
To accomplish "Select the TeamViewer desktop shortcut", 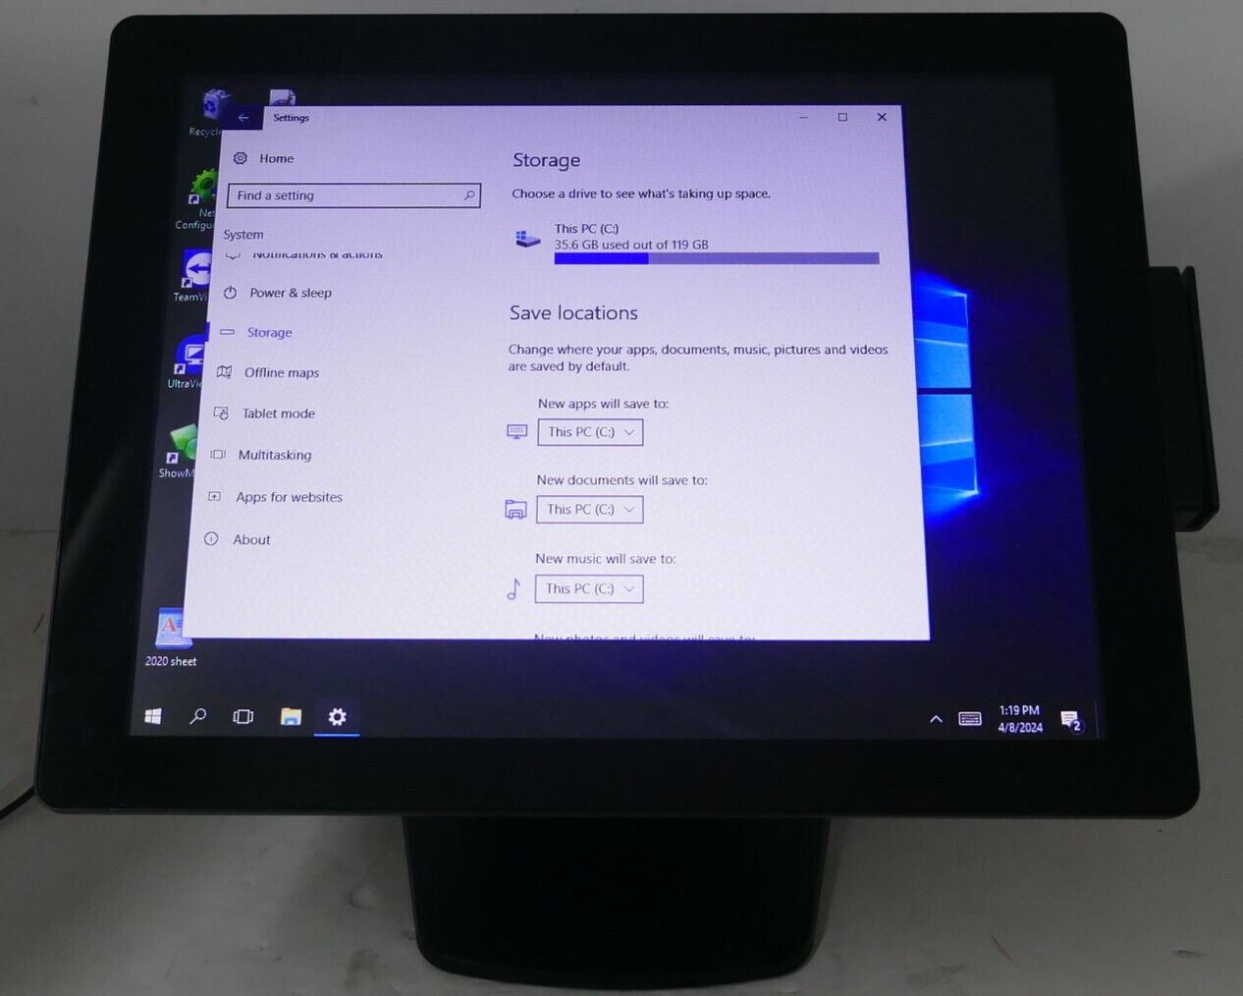I will 195,276.
